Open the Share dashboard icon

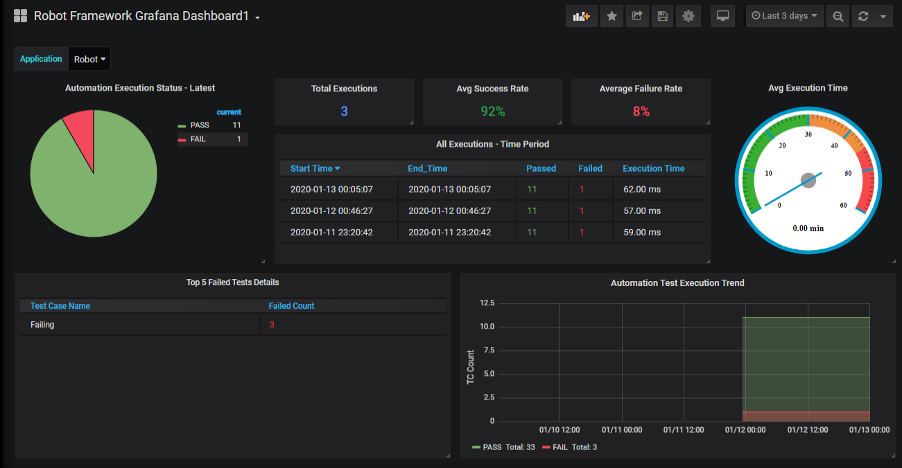point(636,16)
